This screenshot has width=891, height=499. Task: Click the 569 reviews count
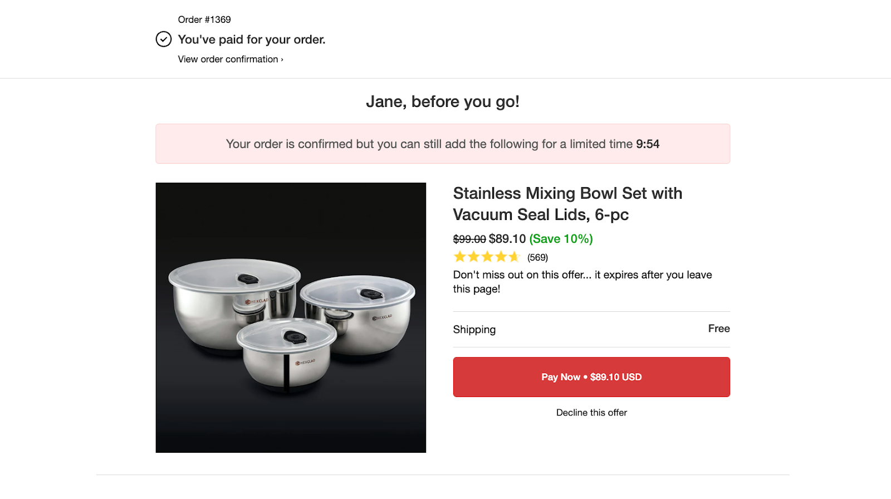537,257
